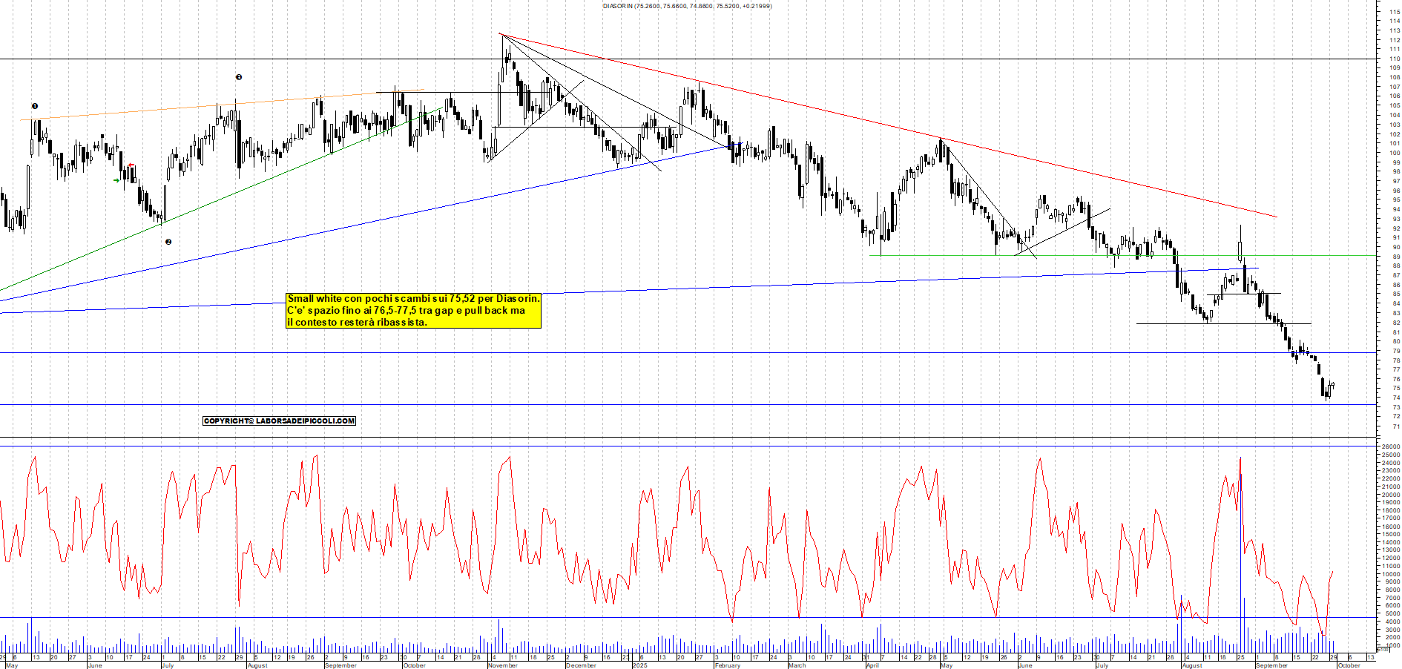
Task: Select the numbered marker 3 above the August peak
Action: pyautogui.click(x=239, y=77)
